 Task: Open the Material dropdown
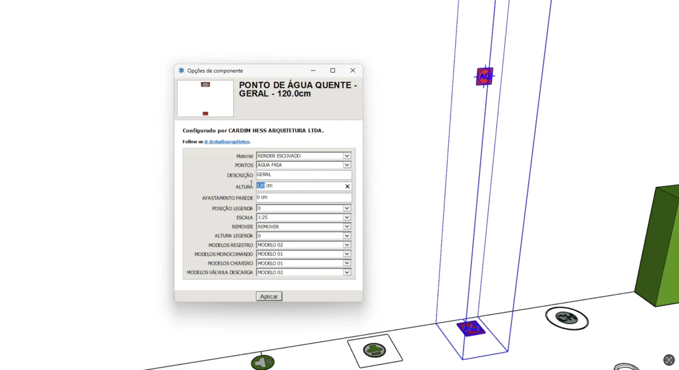click(x=347, y=156)
